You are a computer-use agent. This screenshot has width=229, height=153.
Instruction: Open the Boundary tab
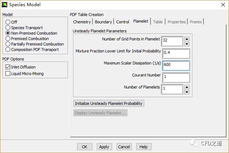(103, 22)
